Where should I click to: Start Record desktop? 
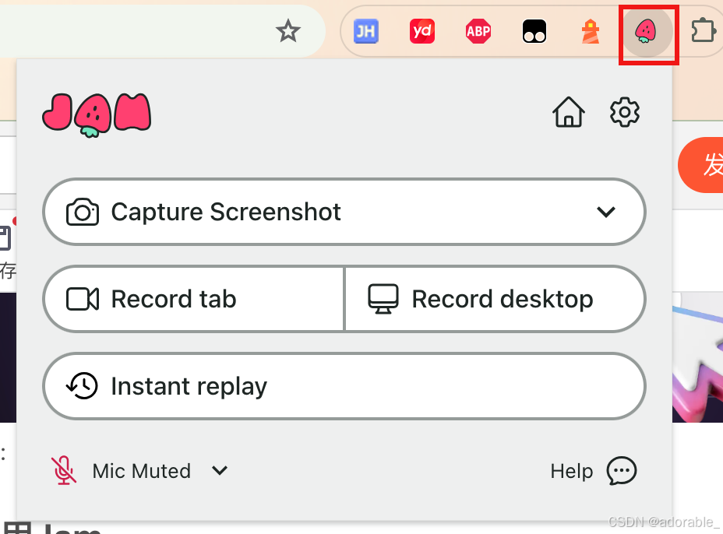pyautogui.click(x=496, y=299)
